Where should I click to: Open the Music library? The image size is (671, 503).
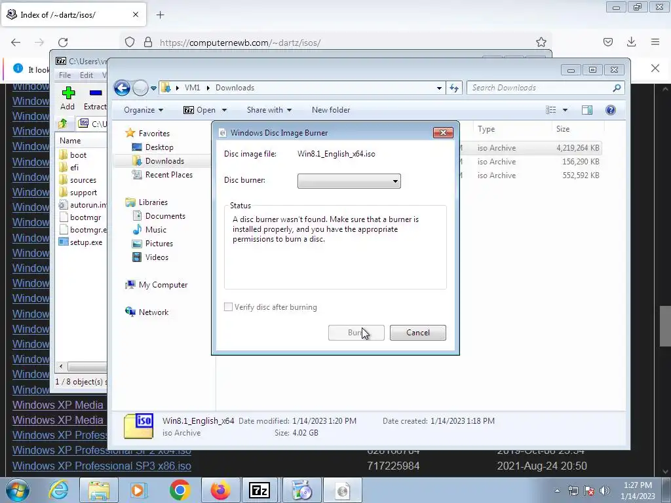pos(149,230)
